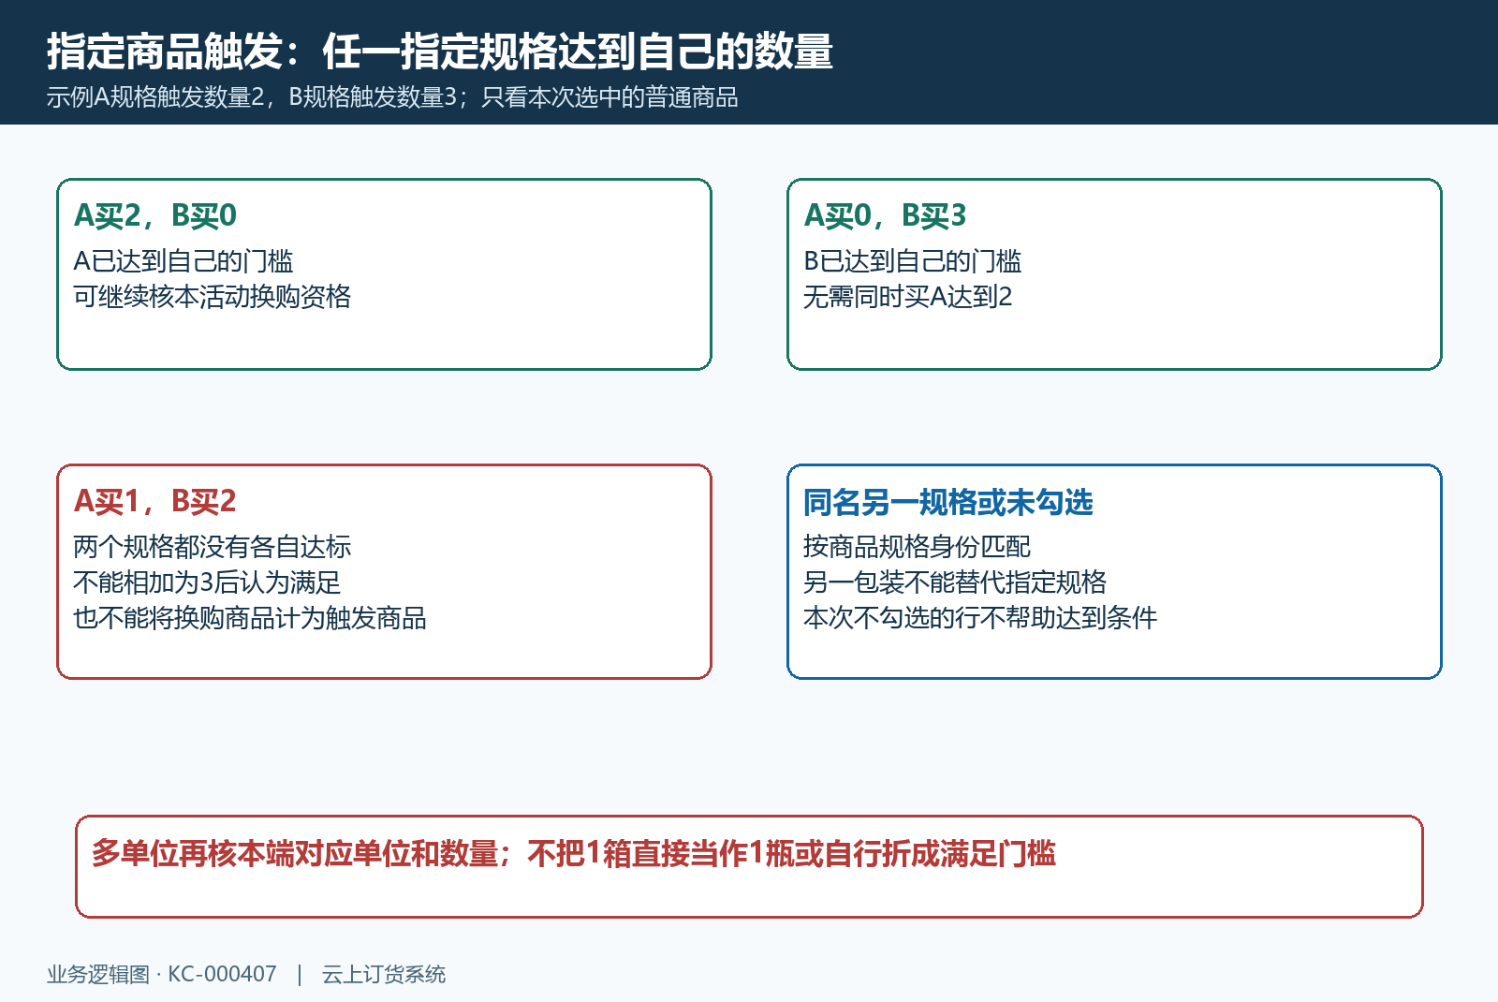Click the line '也不能将换购商品计为触发商品'
1498x1002 pixels.
[x=250, y=618]
